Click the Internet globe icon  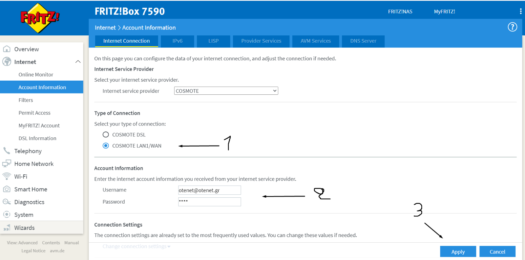click(7, 62)
